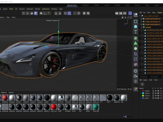This screenshot has width=163, height=122.
Task: Click the add layer plus button
Action: tap(142, 84)
